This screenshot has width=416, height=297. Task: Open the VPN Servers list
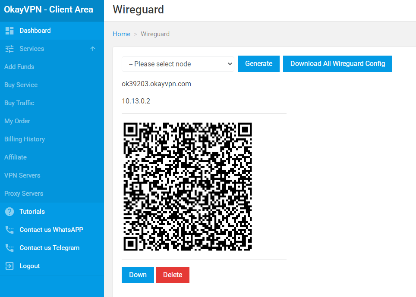[x=22, y=175]
